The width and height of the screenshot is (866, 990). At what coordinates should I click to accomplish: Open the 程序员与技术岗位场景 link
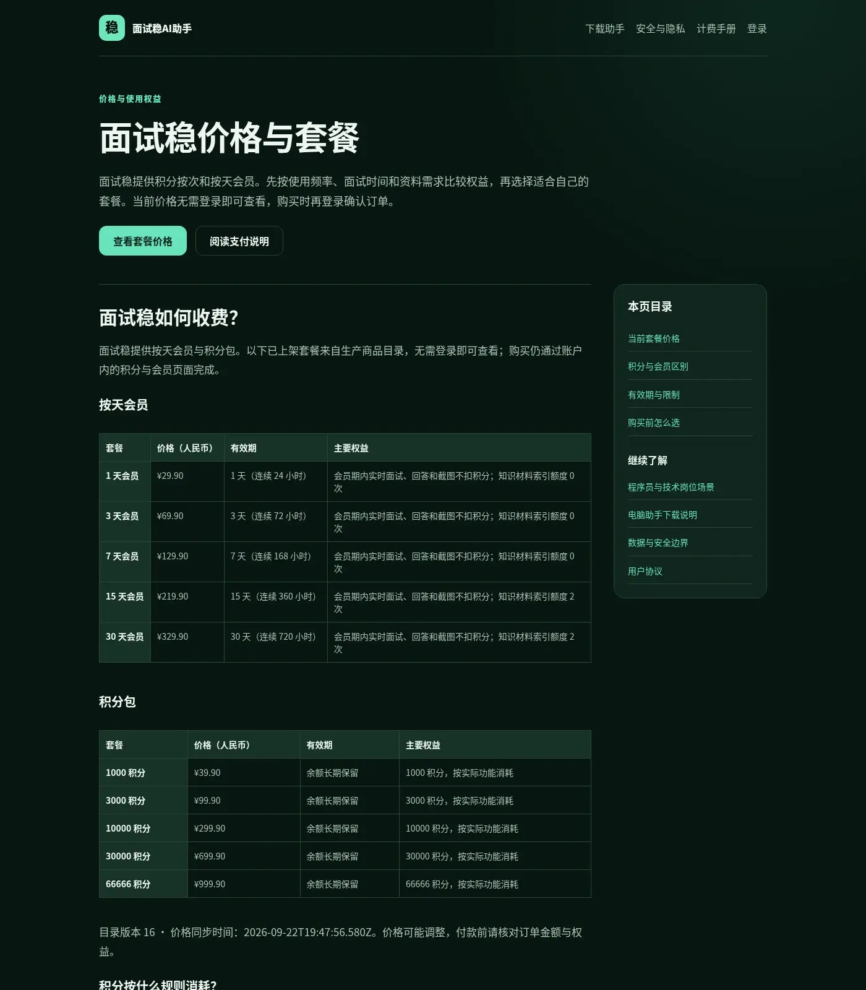(x=671, y=487)
